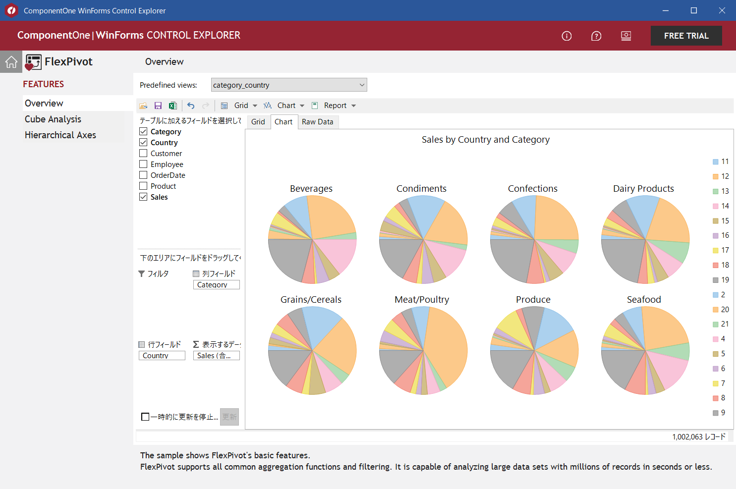
Task: Click the FREE TRIAL button
Action: click(686, 36)
